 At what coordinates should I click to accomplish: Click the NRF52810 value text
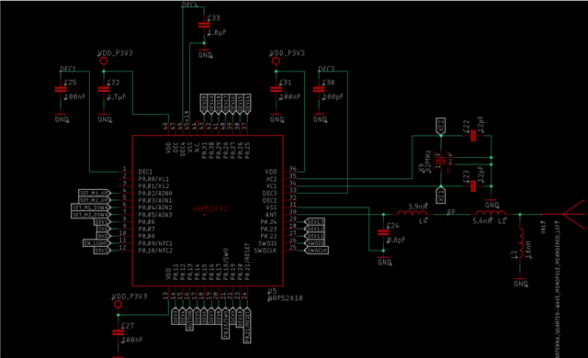[x=286, y=298]
